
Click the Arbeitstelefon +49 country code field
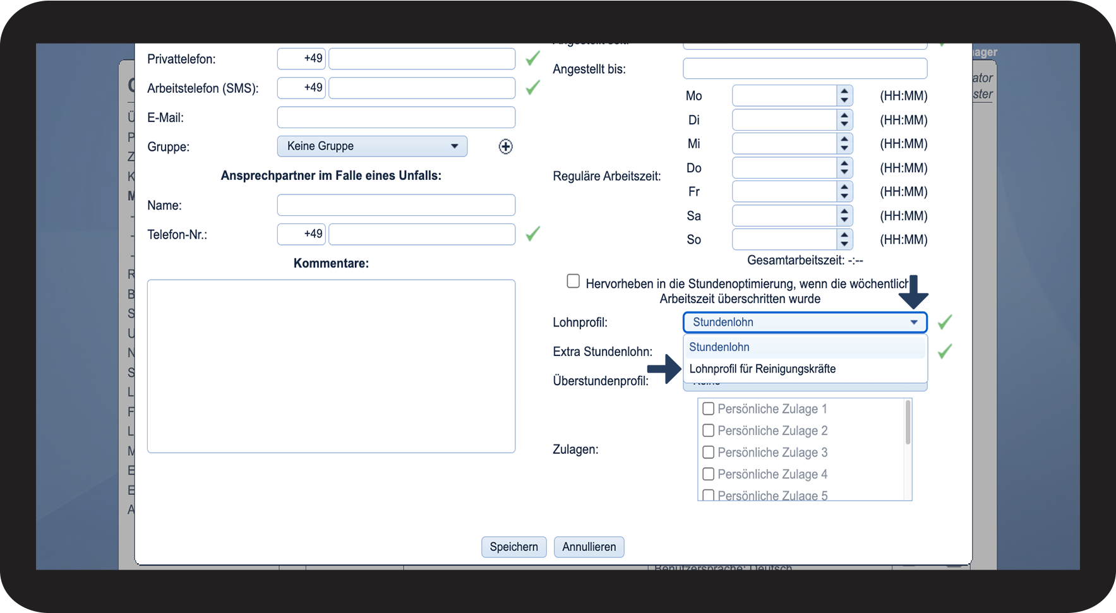tap(301, 88)
